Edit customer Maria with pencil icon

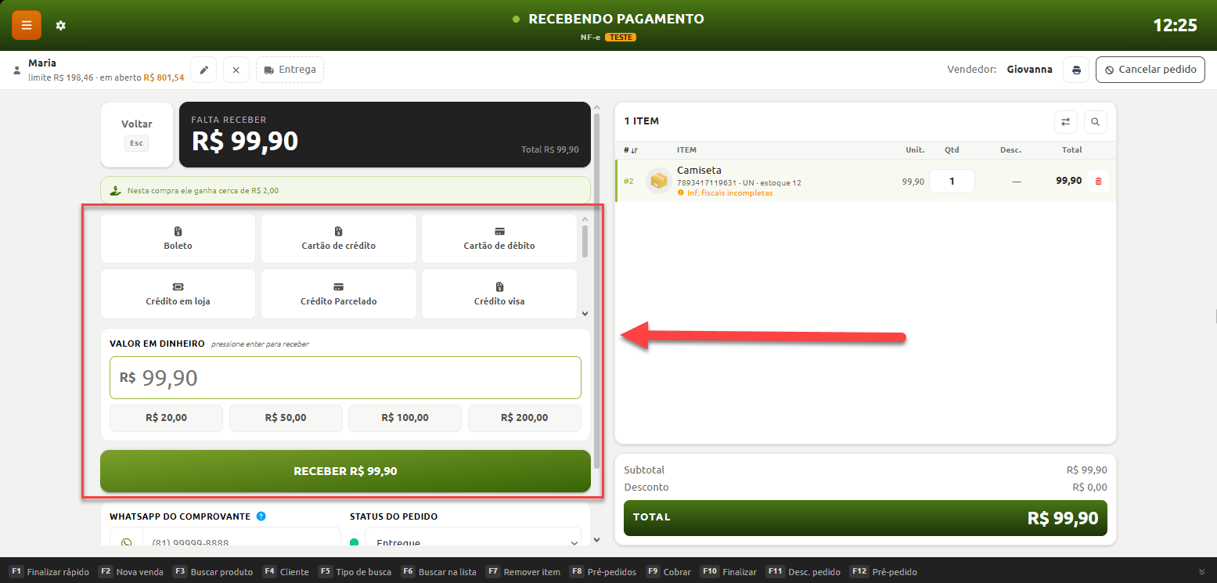(x=203, y=70)
